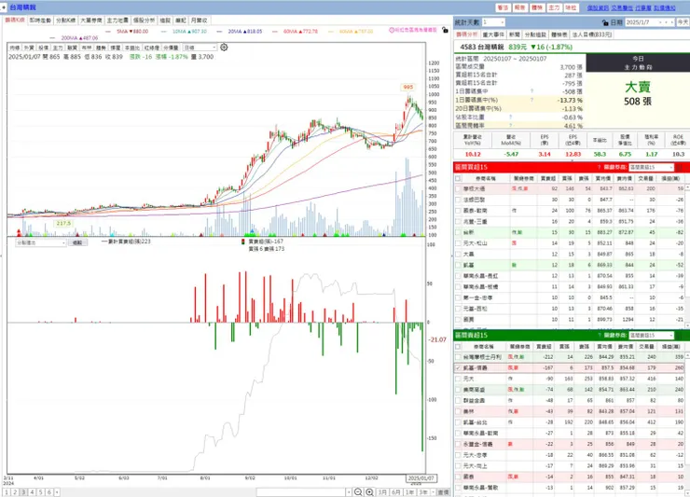This screenshot has height=497, width=690.
Task: Open page list dropdown after page 6
Action: (57, 492)
